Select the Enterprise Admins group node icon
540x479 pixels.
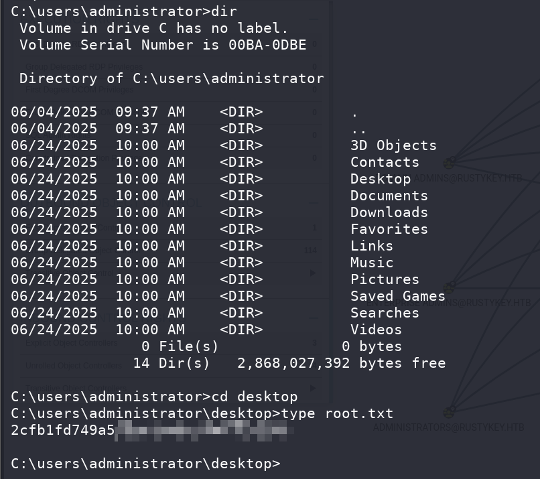(449, 287)
